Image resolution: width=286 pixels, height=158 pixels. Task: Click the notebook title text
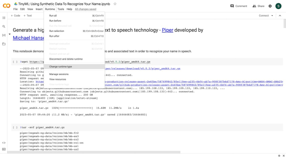tap(64, 4)
